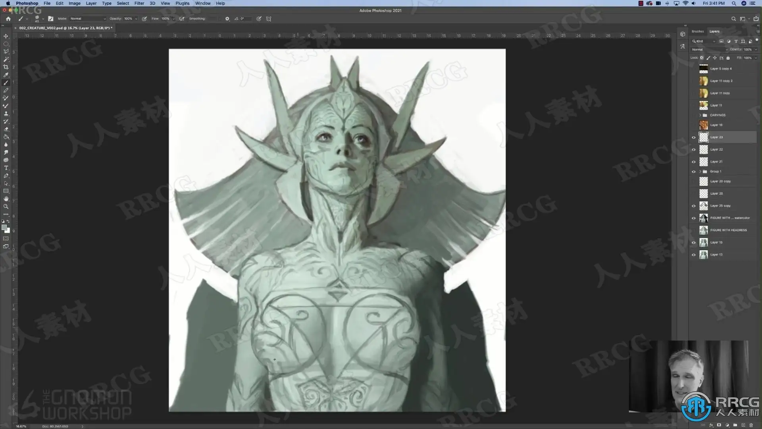Switch to the Brushes panel tab
This screenshot has height=429, width=762.
pos(697,31)
